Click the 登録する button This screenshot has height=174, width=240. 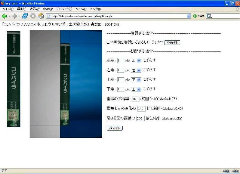click(x=172, y=43)
